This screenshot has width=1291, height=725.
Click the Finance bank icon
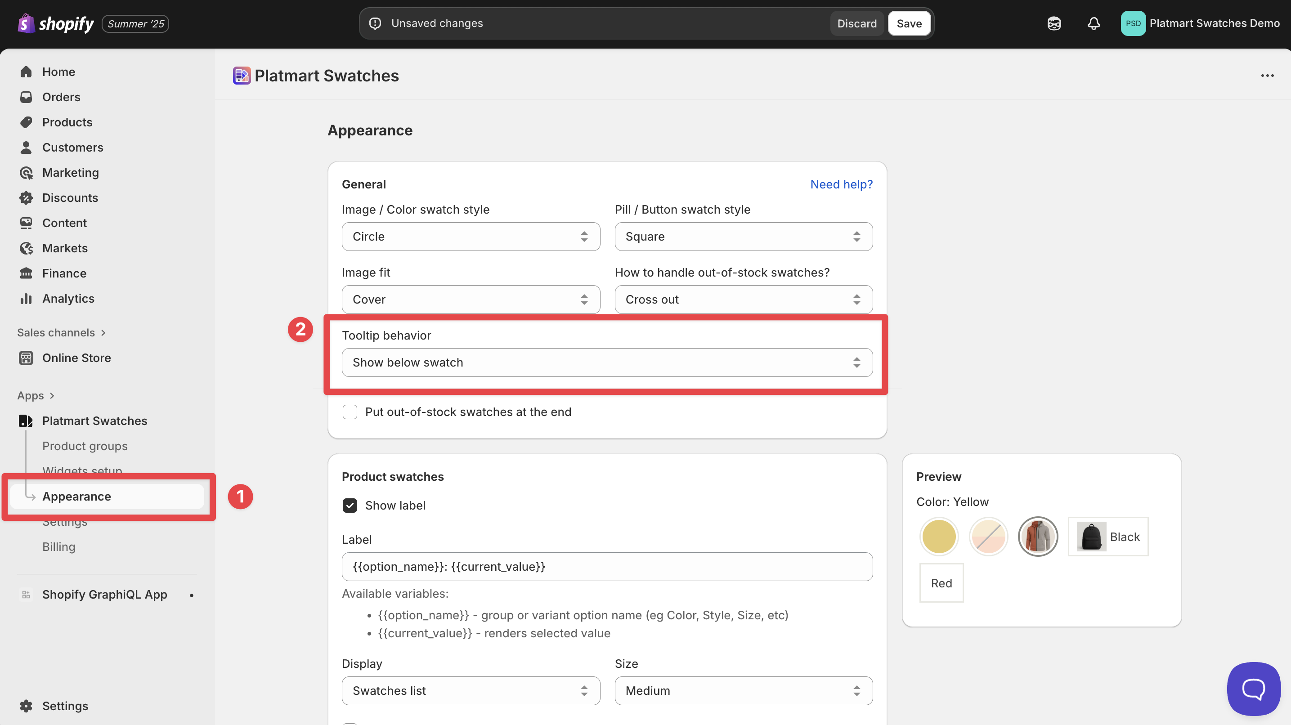pyautogui.click(x=26, y=273)
